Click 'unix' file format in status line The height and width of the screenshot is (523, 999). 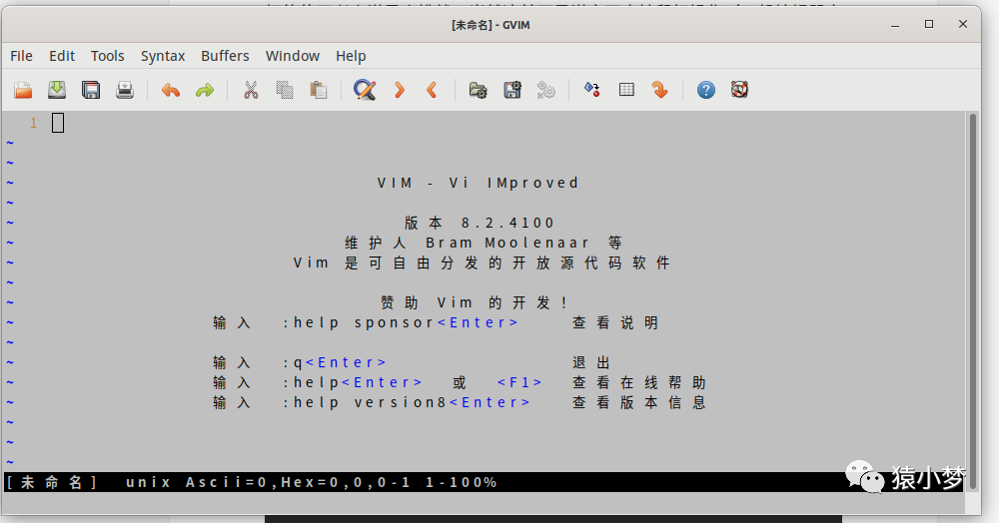(x=148, y=482)
